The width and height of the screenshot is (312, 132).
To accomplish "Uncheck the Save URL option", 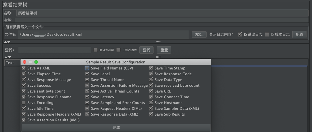I will click(x=151, y=91).
